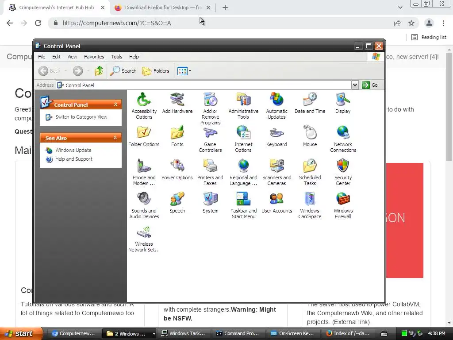Open a new browser tab

point(225,8)
